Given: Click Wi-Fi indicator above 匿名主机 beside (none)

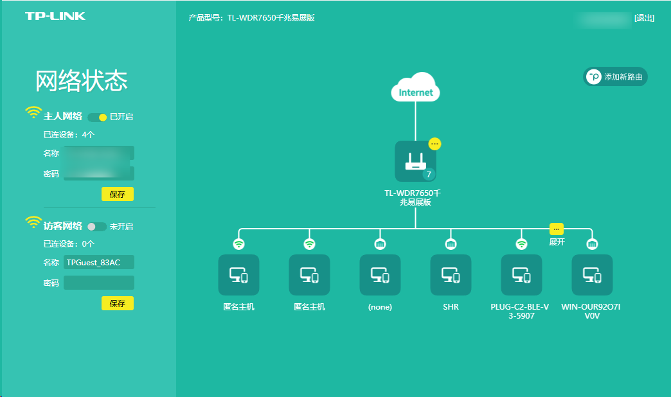Looking at the screenshot, I should pos(309,244).
